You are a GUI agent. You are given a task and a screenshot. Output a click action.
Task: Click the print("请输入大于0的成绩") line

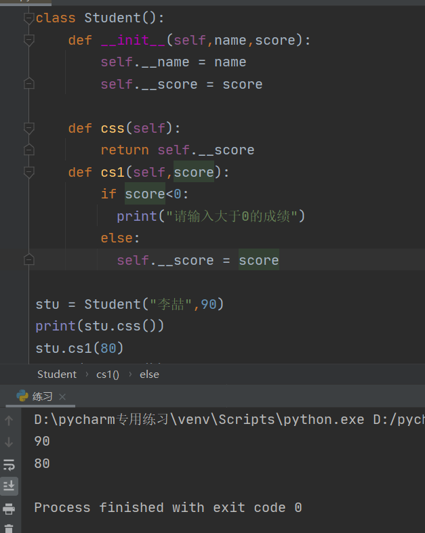click(x=211, y=216)
